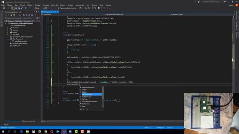The image size is (239, 134).
Task: Select project.json in Solution Explorer
Action: pos(16,46)
